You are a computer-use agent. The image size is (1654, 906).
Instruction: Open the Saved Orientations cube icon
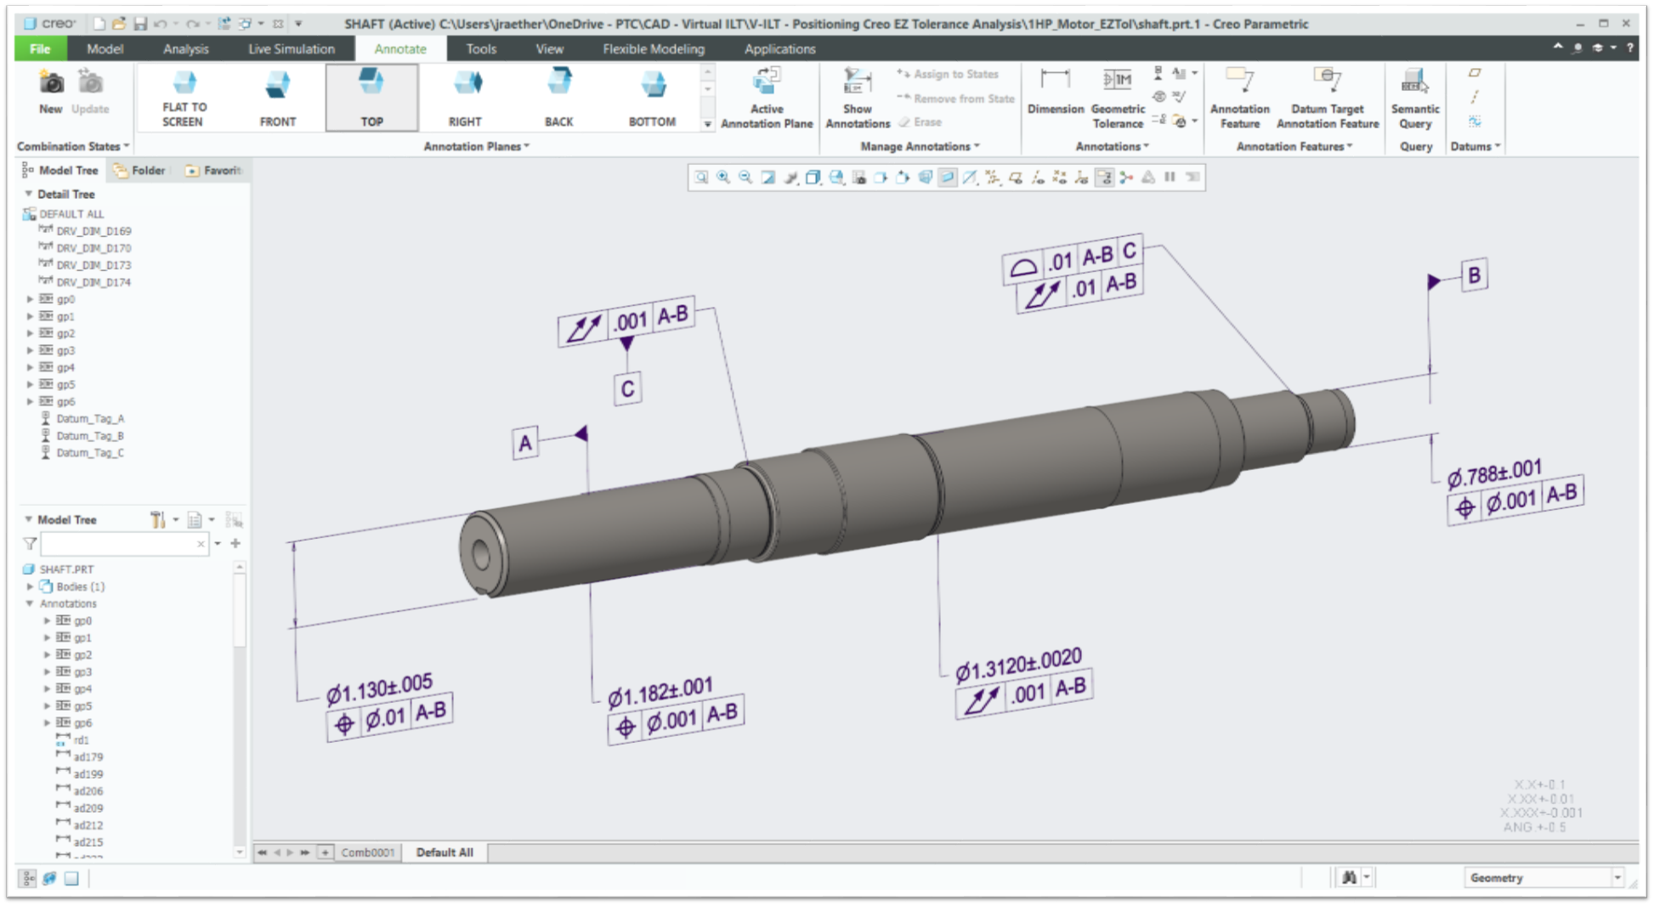[x=836, y=178]
